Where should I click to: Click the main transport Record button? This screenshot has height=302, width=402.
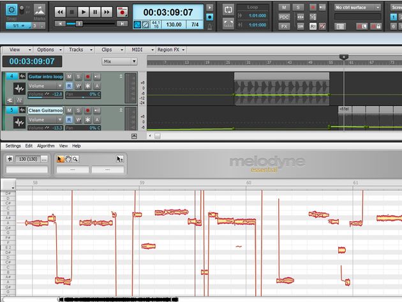(123, 12)
